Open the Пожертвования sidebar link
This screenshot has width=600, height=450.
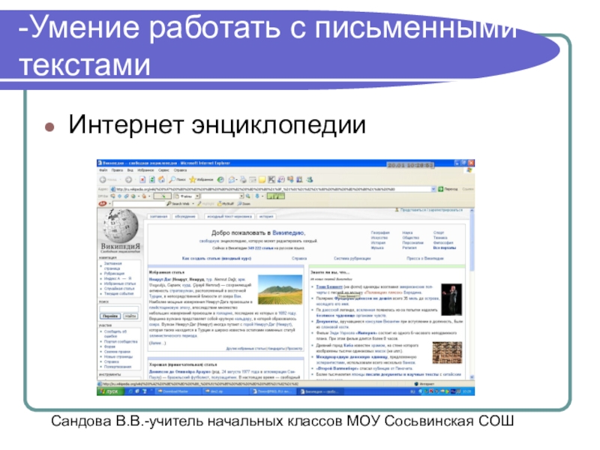[118, 367]
